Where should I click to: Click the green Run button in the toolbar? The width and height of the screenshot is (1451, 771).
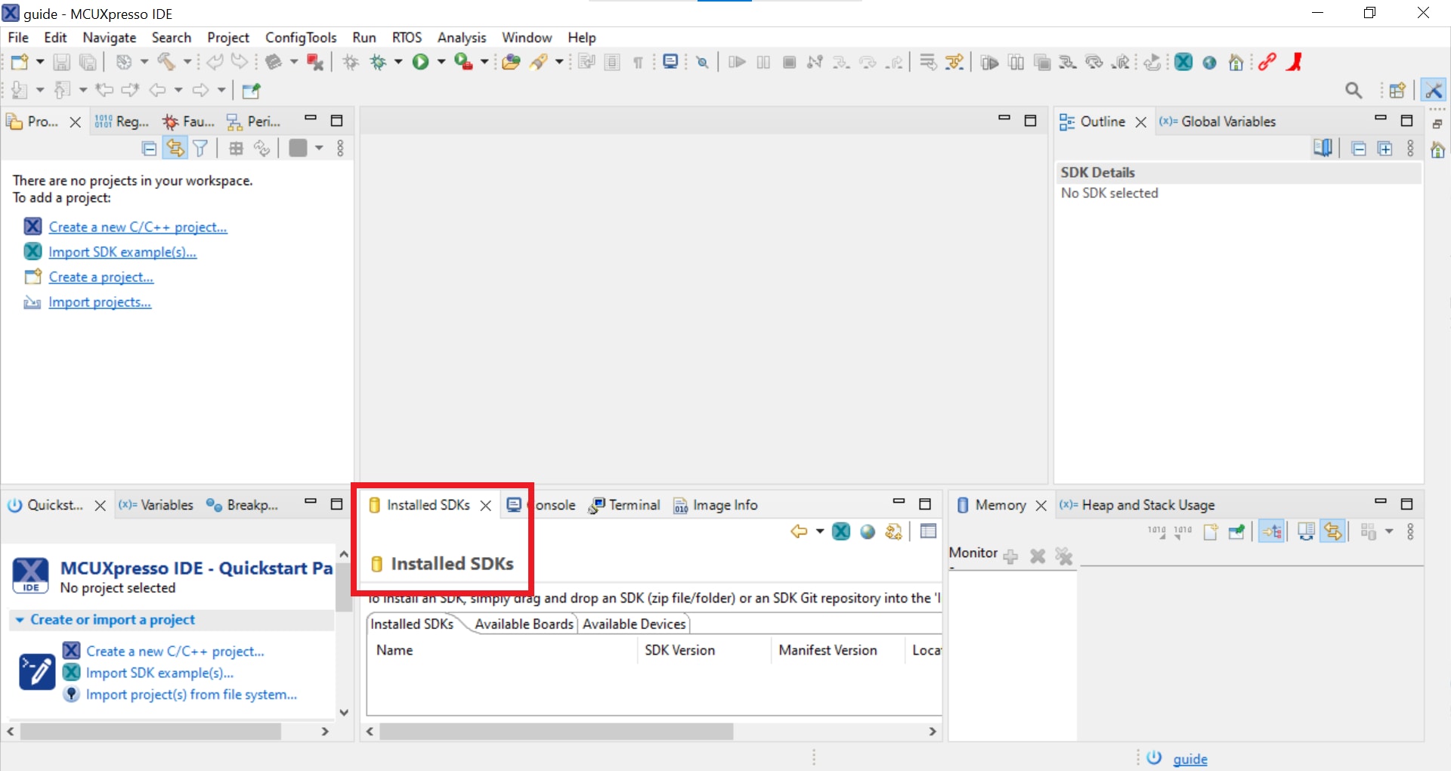point(420,63)
